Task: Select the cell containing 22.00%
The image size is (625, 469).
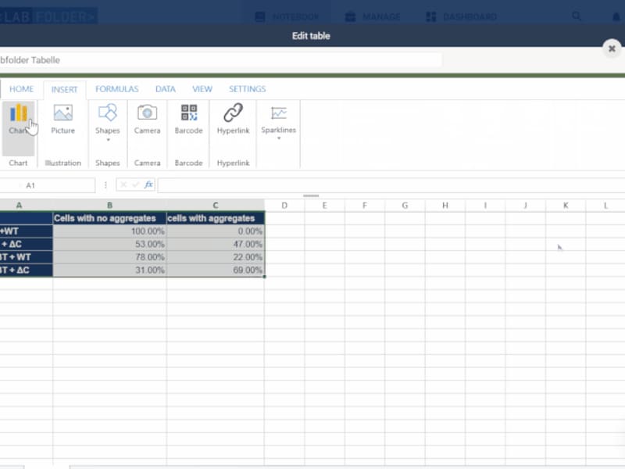Action: click(216, 257)
